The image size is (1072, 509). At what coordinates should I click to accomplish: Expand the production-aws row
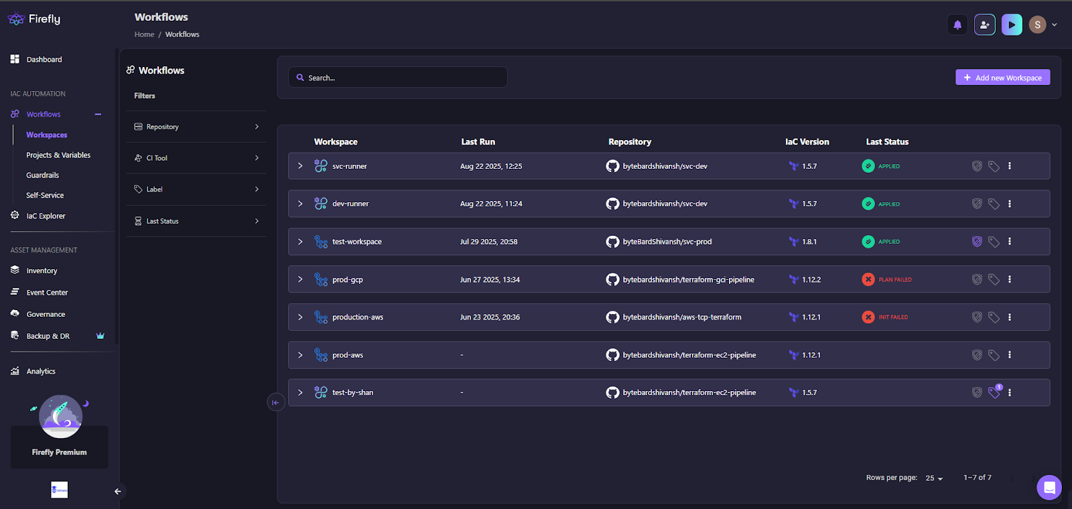(300, 317)
